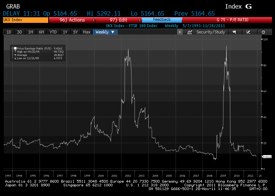Click the Security/Study button label
The width and height of the screenshot is (275, 196).
click(211, 32)
